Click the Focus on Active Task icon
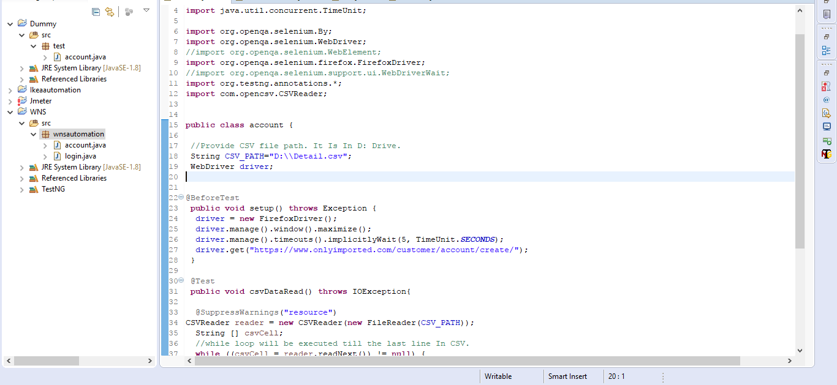The width and height of the screenshot is (837, 385). tap(129, 11)
